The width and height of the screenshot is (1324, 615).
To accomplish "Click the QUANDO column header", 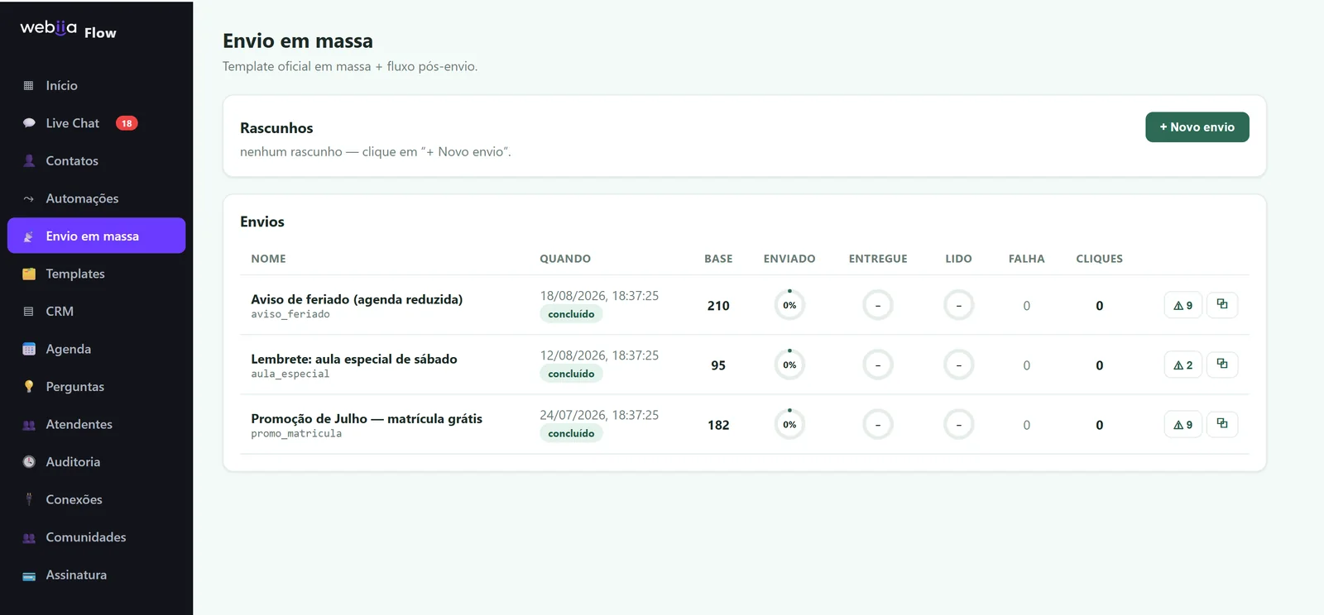I will 565,259.
